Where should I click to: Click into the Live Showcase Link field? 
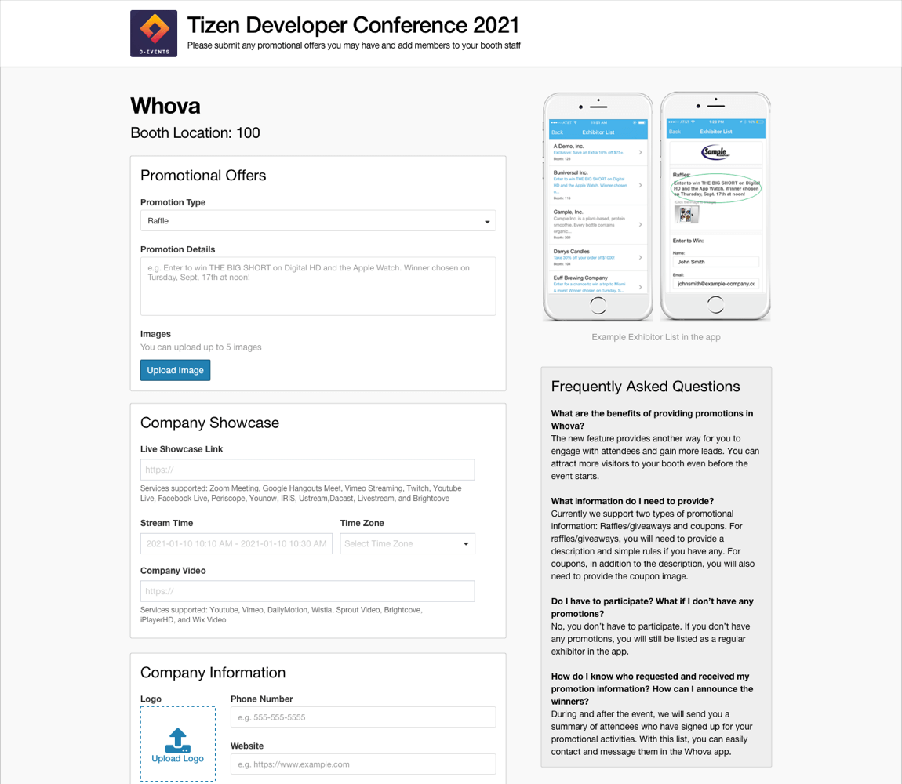coord(307,470)
